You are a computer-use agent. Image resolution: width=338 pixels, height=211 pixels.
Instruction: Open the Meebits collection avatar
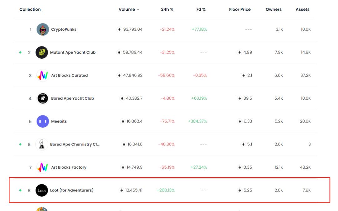pos(43,121)
